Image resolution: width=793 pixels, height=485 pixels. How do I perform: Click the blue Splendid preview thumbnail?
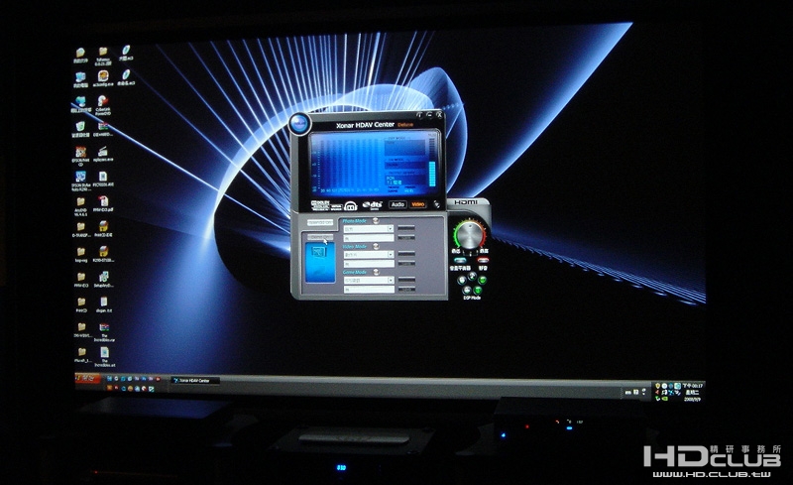320,263
